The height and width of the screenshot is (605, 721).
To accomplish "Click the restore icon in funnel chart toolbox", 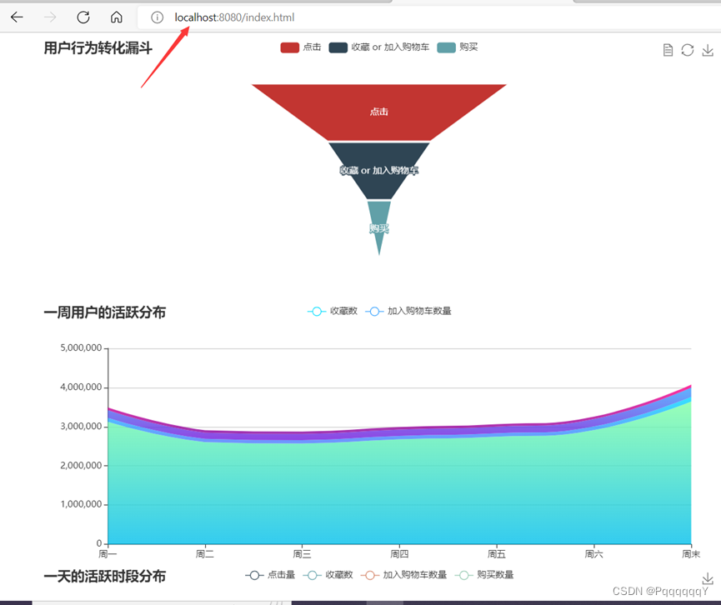I will click(x=687, y=50).
